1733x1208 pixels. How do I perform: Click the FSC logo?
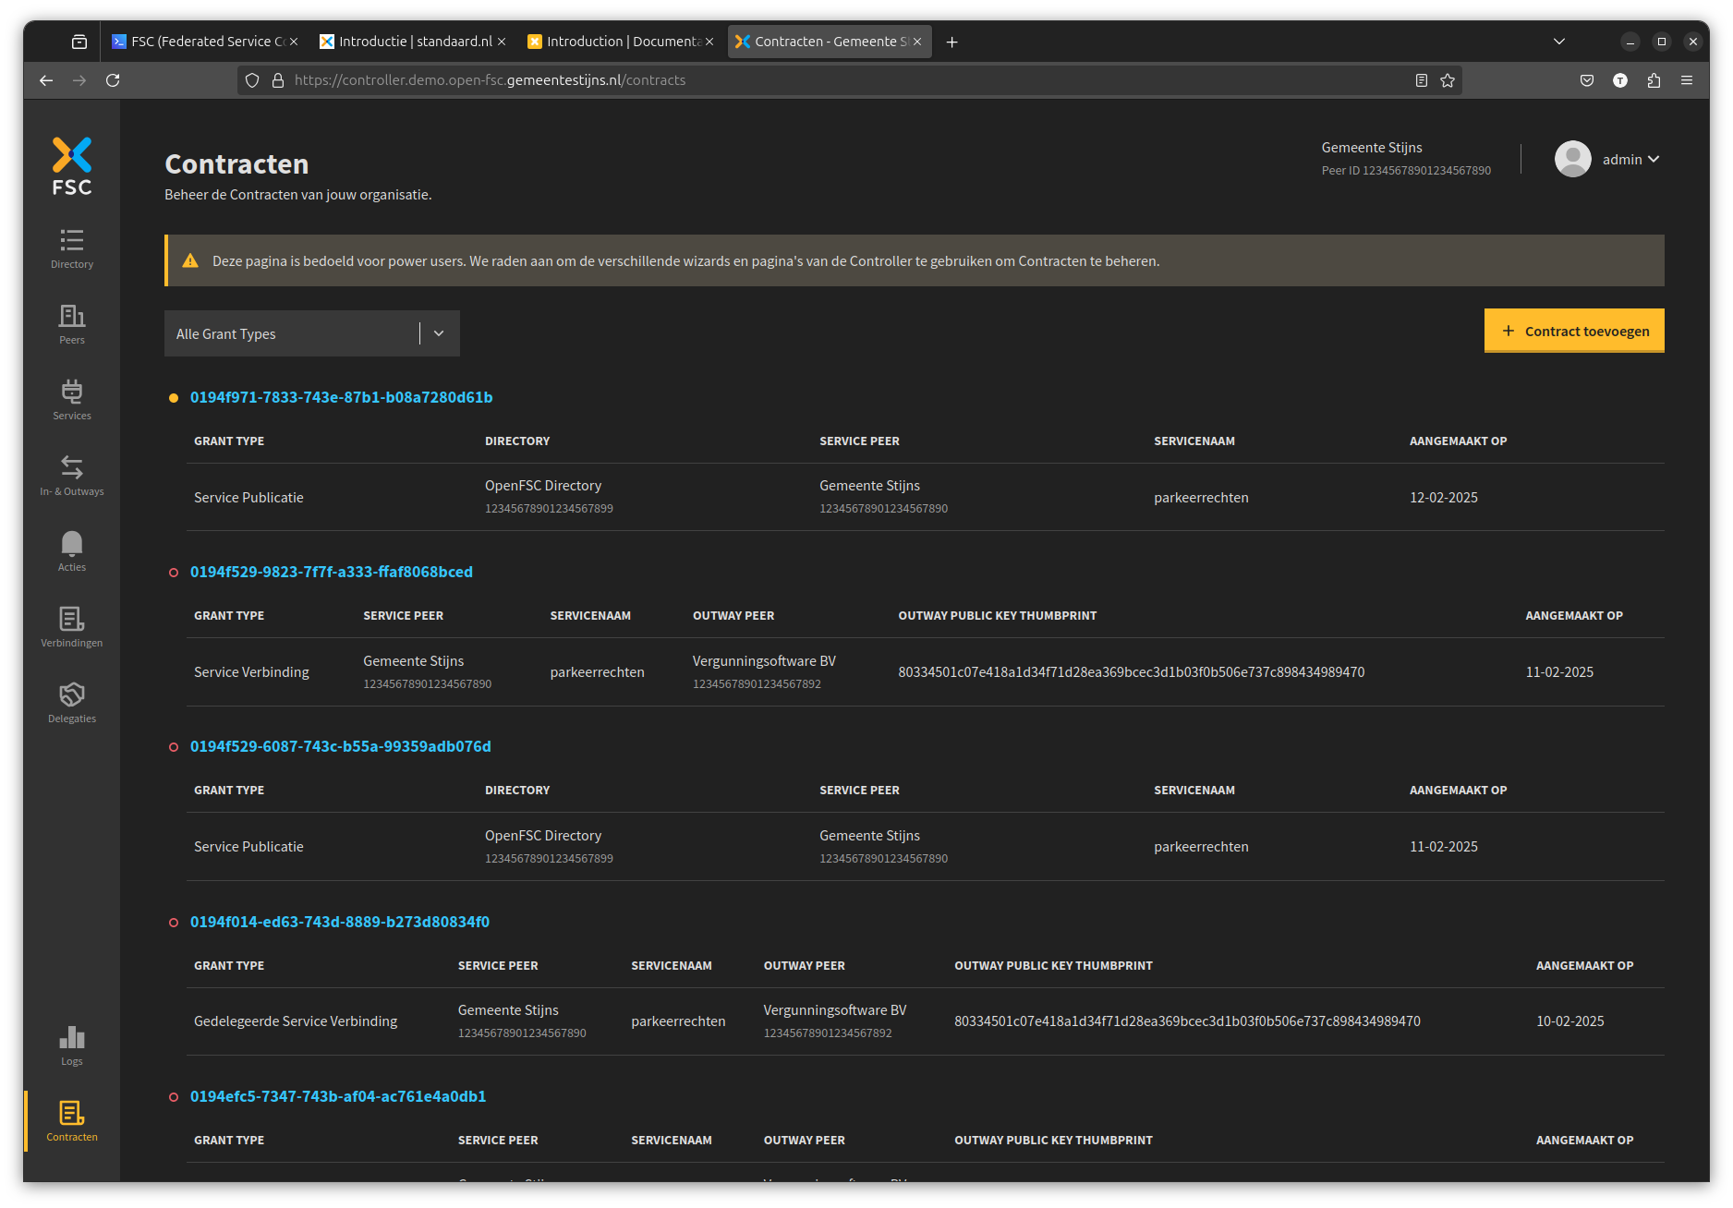[72, 166]
